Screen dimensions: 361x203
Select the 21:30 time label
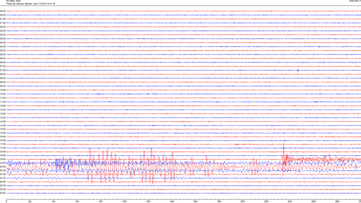[3, 178]
